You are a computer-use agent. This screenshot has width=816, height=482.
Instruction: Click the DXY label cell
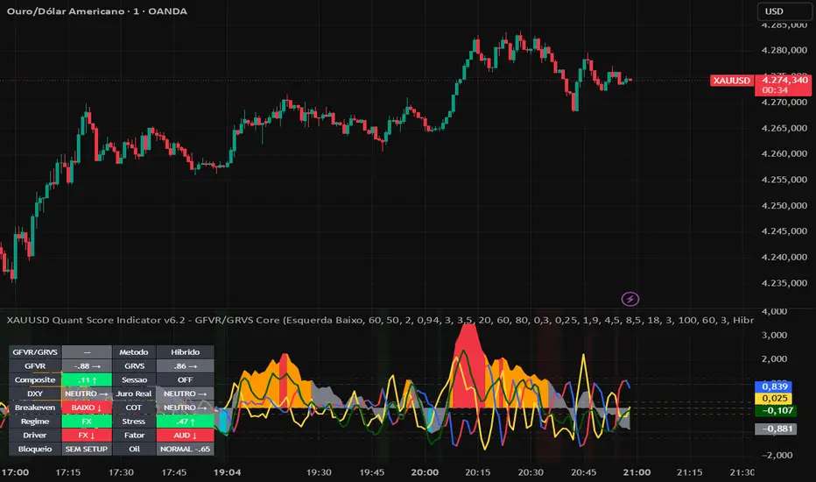coord(35,394)
